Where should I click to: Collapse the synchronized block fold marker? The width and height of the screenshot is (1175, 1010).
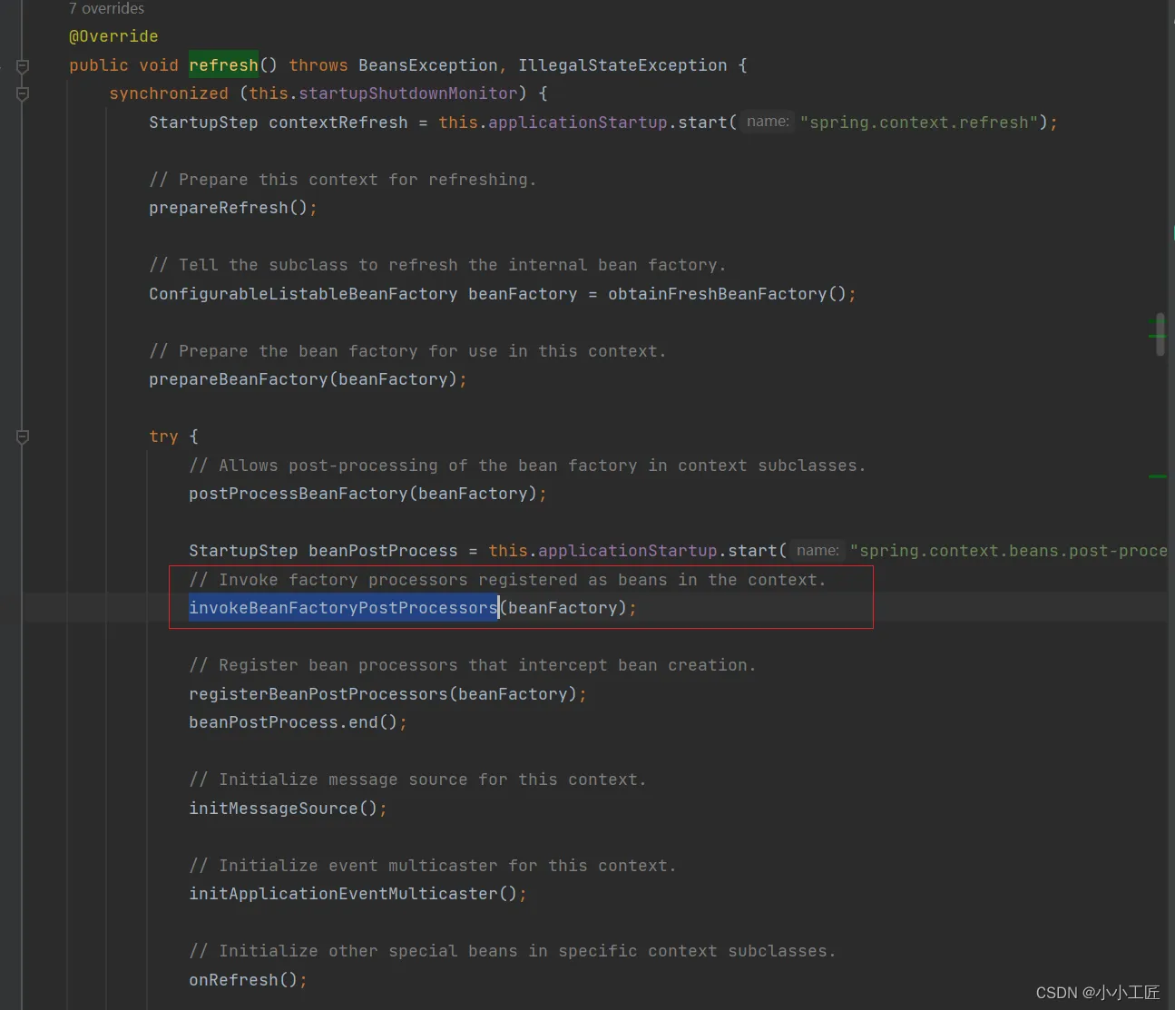(x=23, y=93)
